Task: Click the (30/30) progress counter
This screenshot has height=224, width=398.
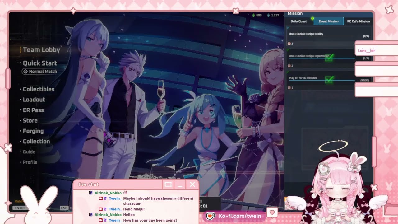Action: [x=364, y=81]
